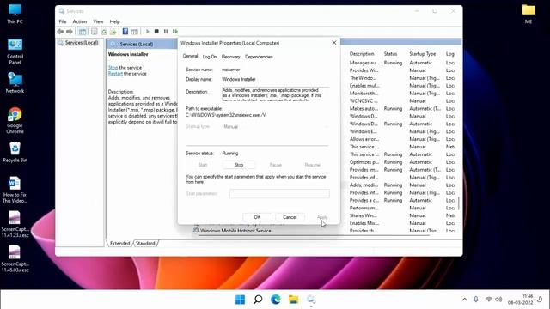Click the Forward arrow in Services toolbar

70,32
